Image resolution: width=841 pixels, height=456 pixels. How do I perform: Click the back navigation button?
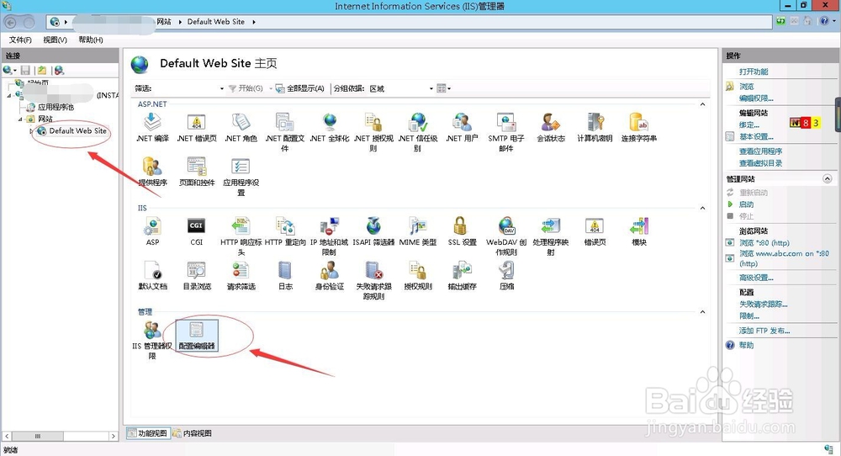[10, 22]
